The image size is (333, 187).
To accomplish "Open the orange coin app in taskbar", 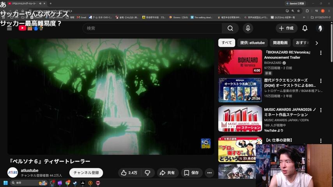I will coord(90,183).
